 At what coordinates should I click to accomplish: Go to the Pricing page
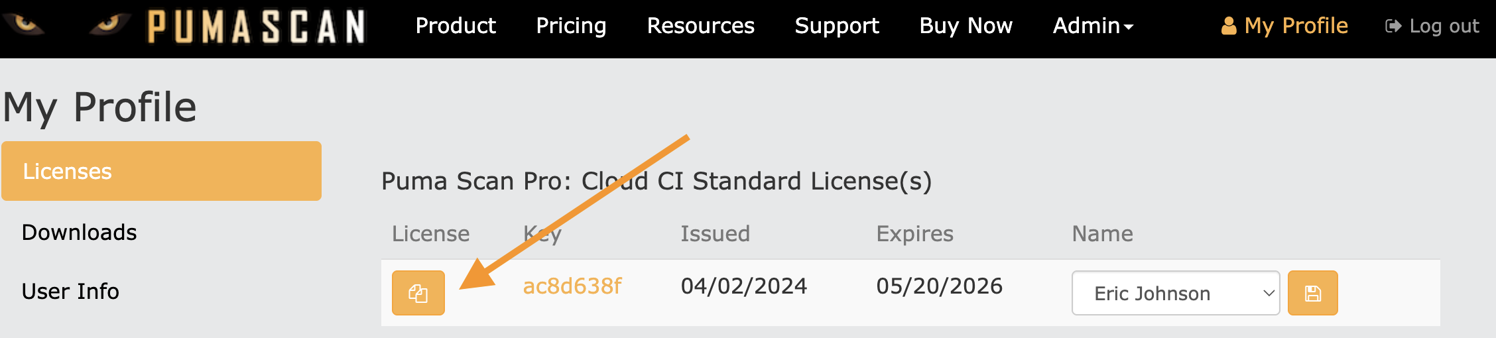(571, 25)
